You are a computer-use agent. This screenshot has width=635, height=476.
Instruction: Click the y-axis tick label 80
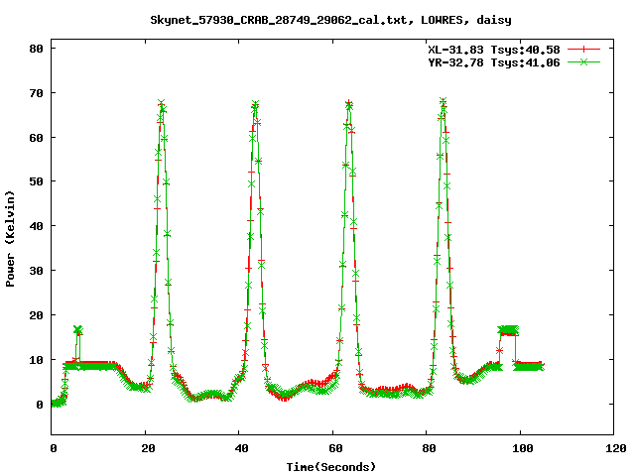pyautogui.click(x=36, y=49)
